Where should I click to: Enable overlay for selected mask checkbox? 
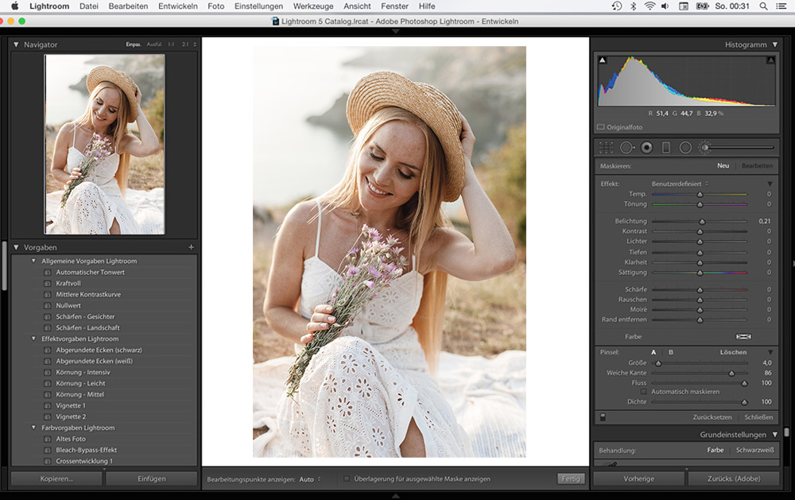coord(347,479)
